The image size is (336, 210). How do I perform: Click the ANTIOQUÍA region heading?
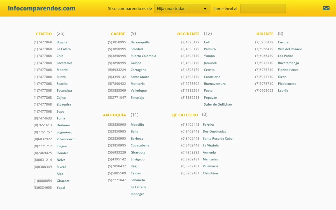115,115
